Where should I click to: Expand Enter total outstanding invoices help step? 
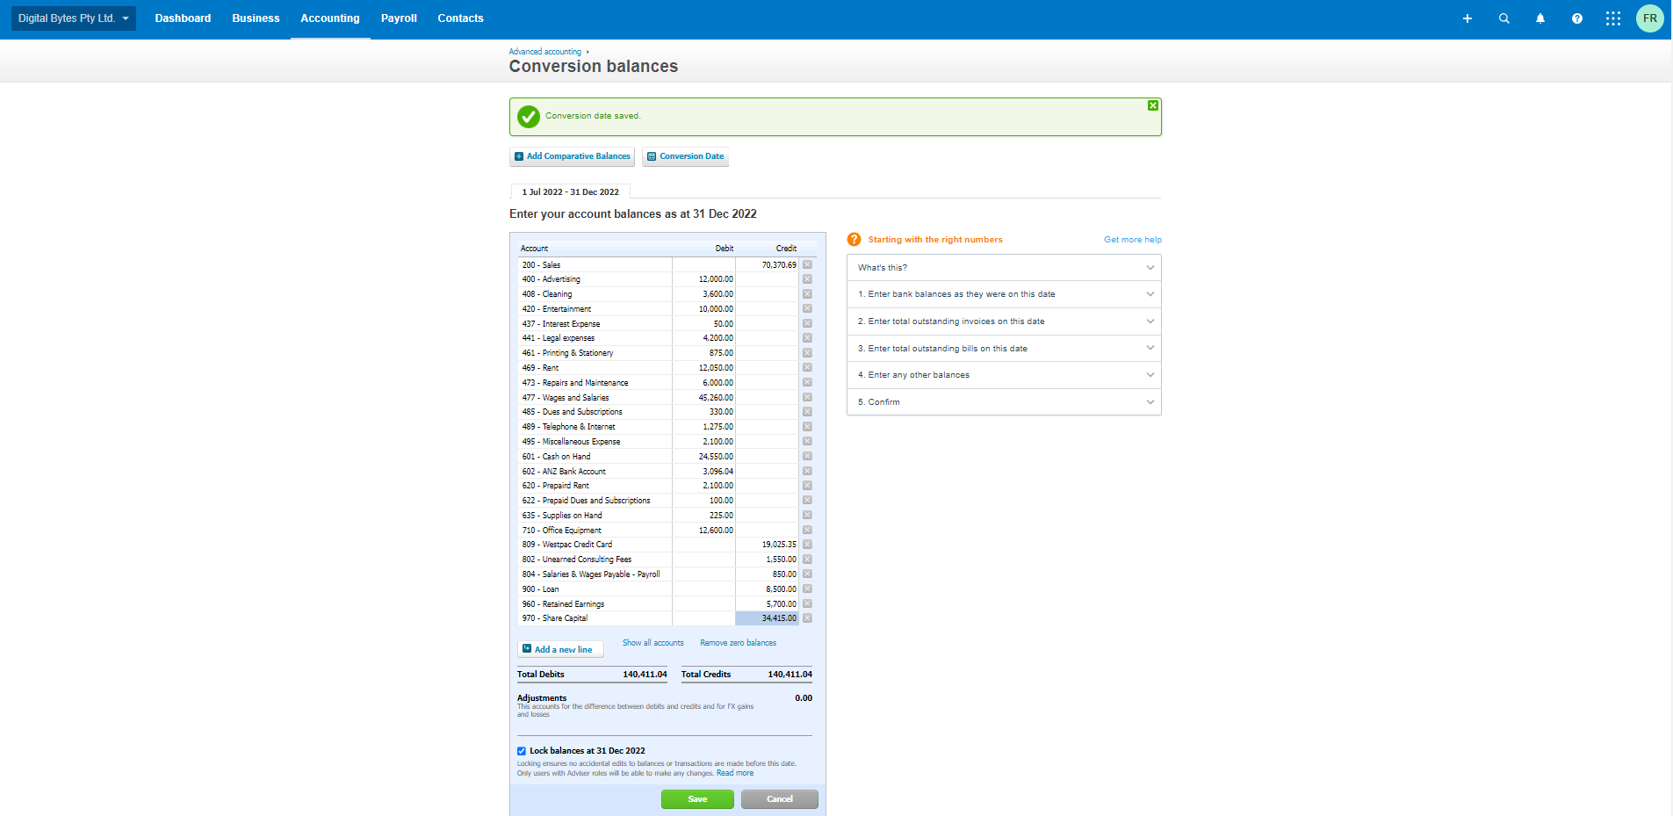pyautogui.click(x=1004, y=321)
